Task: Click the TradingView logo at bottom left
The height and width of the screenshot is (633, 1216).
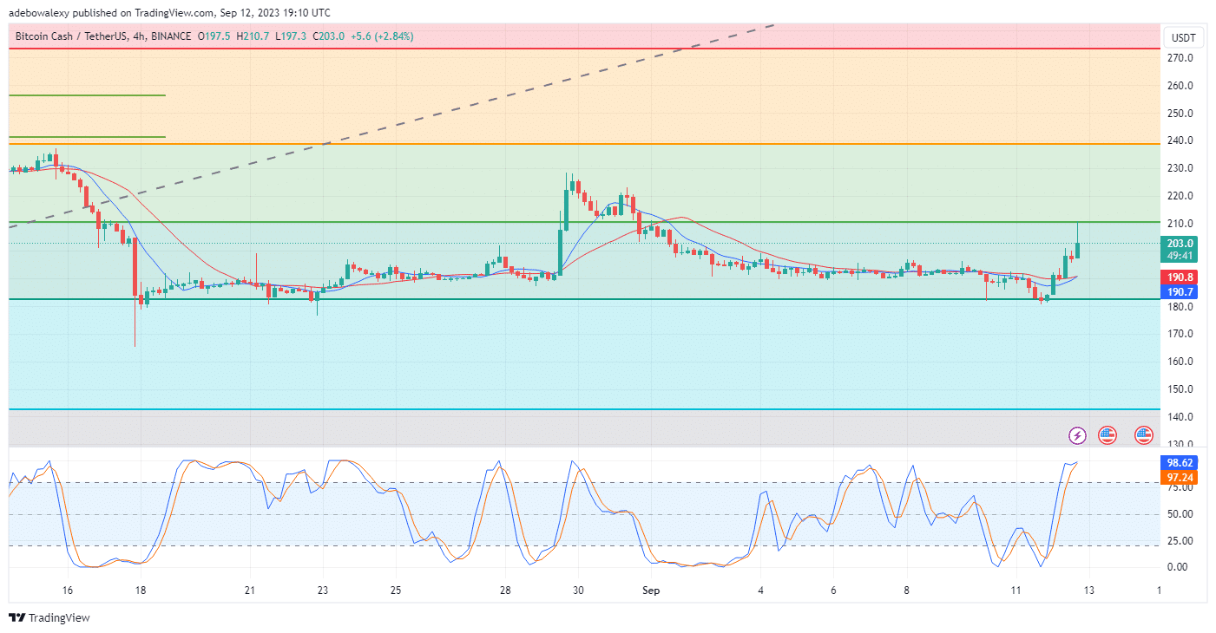Action: pos(49,618)
